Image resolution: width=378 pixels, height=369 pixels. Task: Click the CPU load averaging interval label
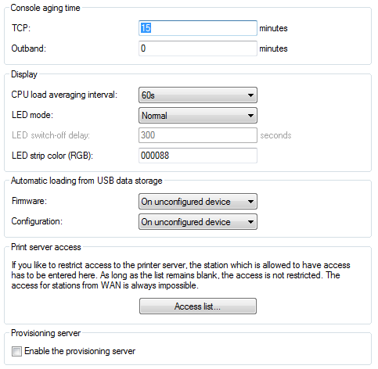[x=64, y=95]
